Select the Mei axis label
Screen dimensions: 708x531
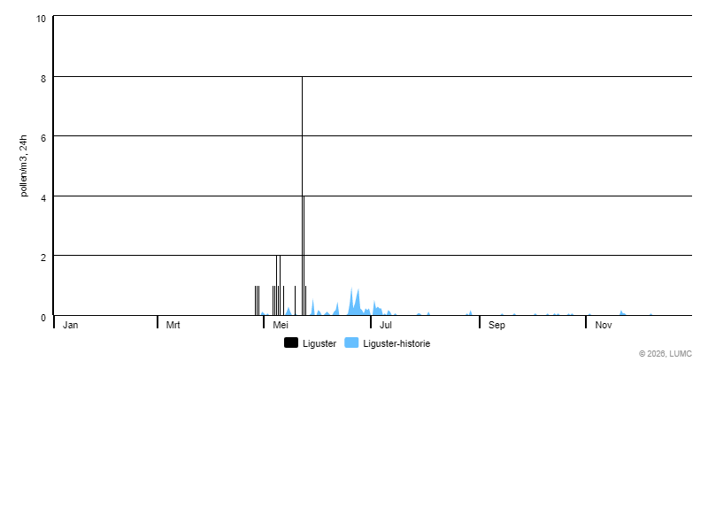click(281, 325)
